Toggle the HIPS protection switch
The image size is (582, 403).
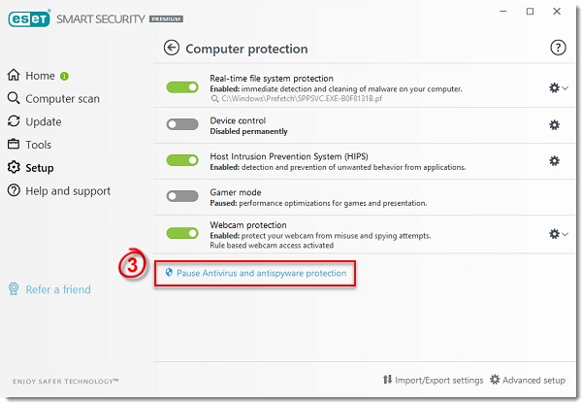pos(182,160)
